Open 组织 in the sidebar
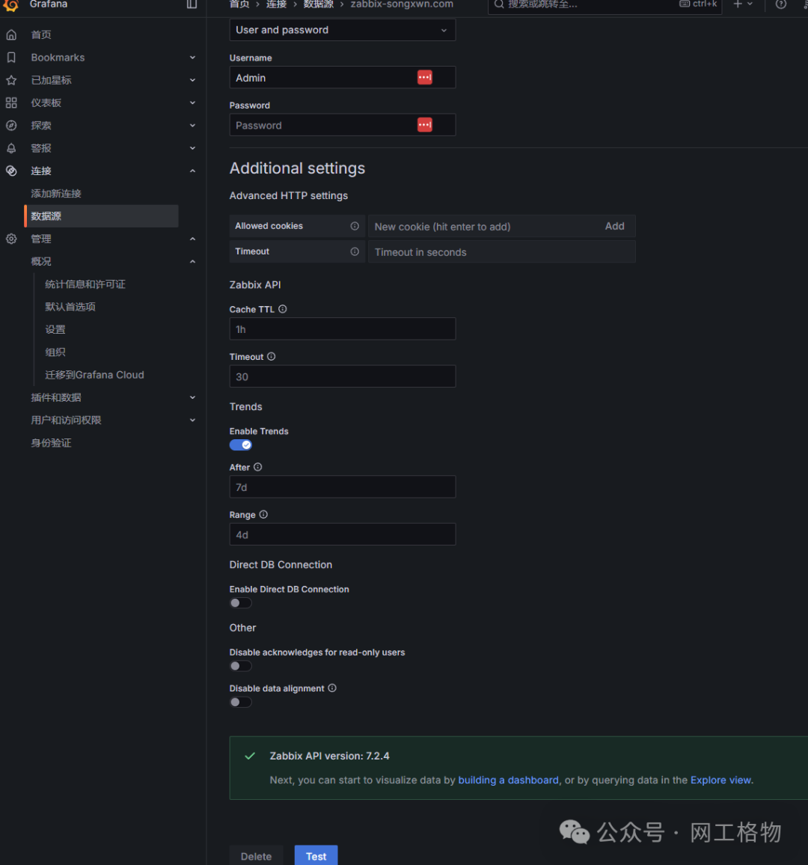The image size is (808, 865). click(x=55, y=352)
